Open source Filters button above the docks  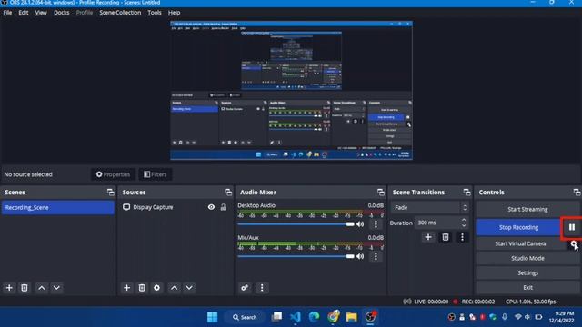coord(156,174)
